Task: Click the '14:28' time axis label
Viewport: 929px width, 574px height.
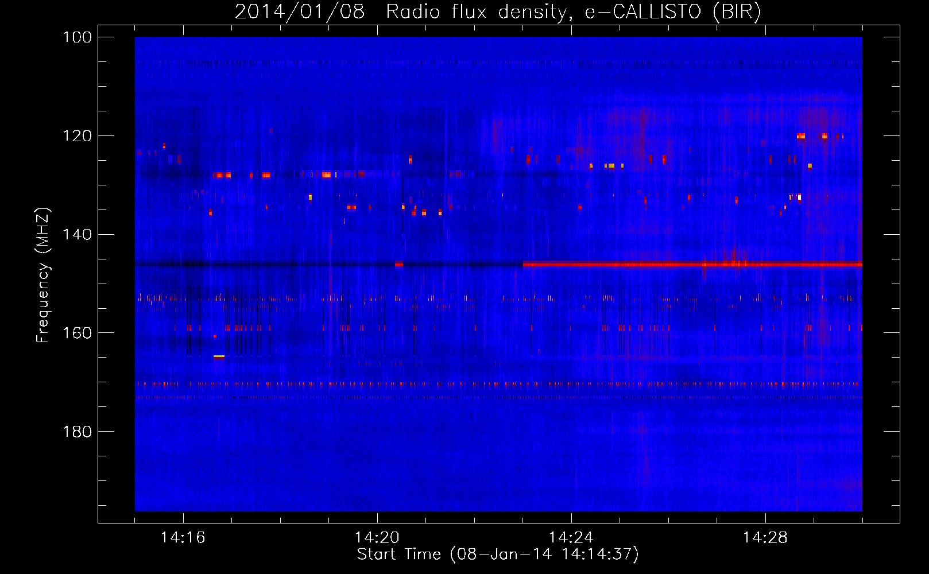Action: tap(765, 538)
